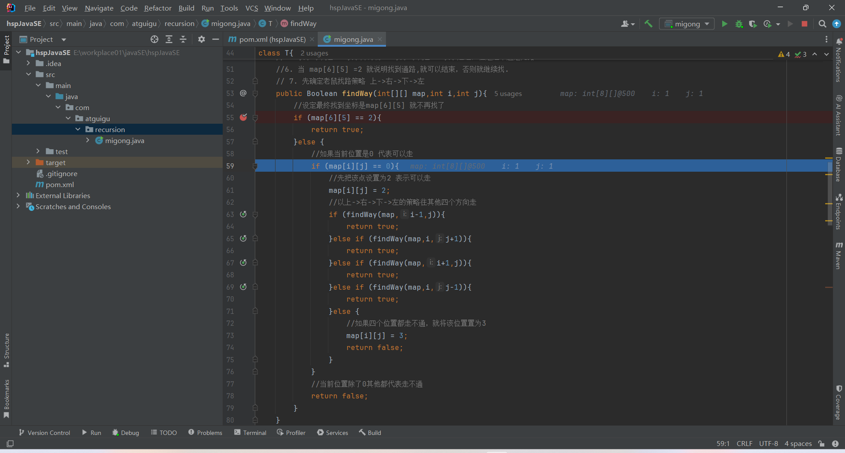The width and height of the screenshot is (845, 453).
Task: Toggle the breakpoint on line 55
Action: [243, 118]
